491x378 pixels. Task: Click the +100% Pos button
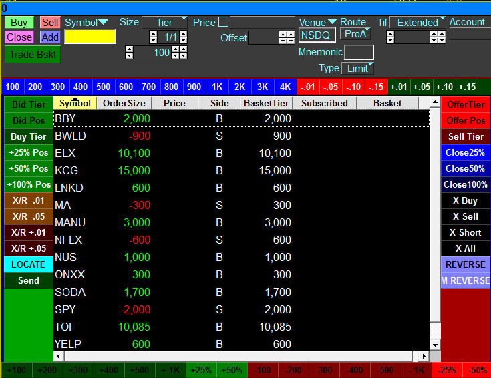(x=29, y=184)
